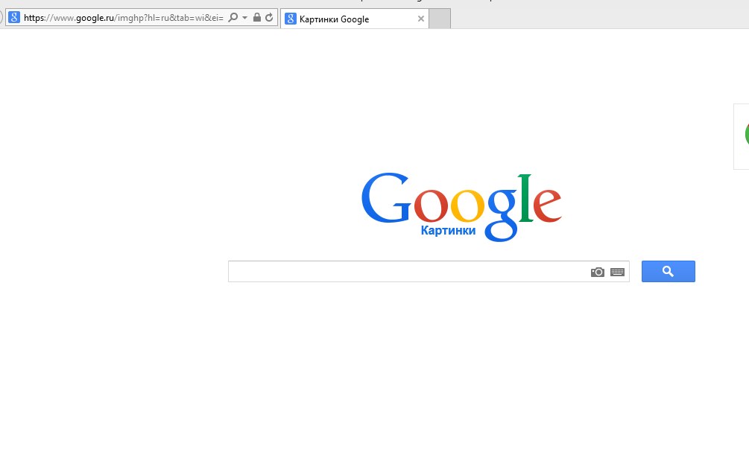This screenshot has height=449, width=749.
Task: Expand the address bar autocomplete dropdown arrow
Action: pyautogui.click(x=244, y=18)
